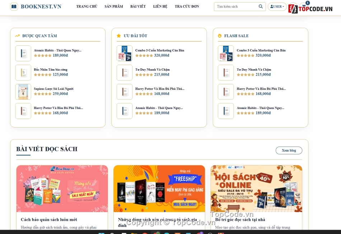Viewport: 341px width, 234px height.
Task: Open Harry Potter thumbnail in Ưu Đãi Tốt
Action: click(125, 92)
